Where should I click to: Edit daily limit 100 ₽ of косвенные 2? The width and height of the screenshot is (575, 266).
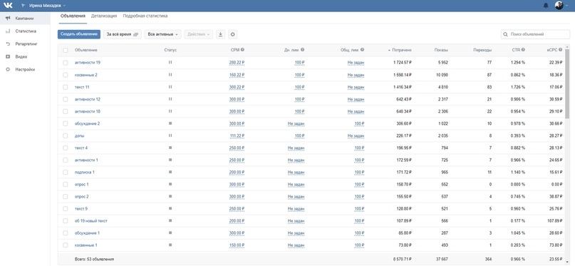299,75
